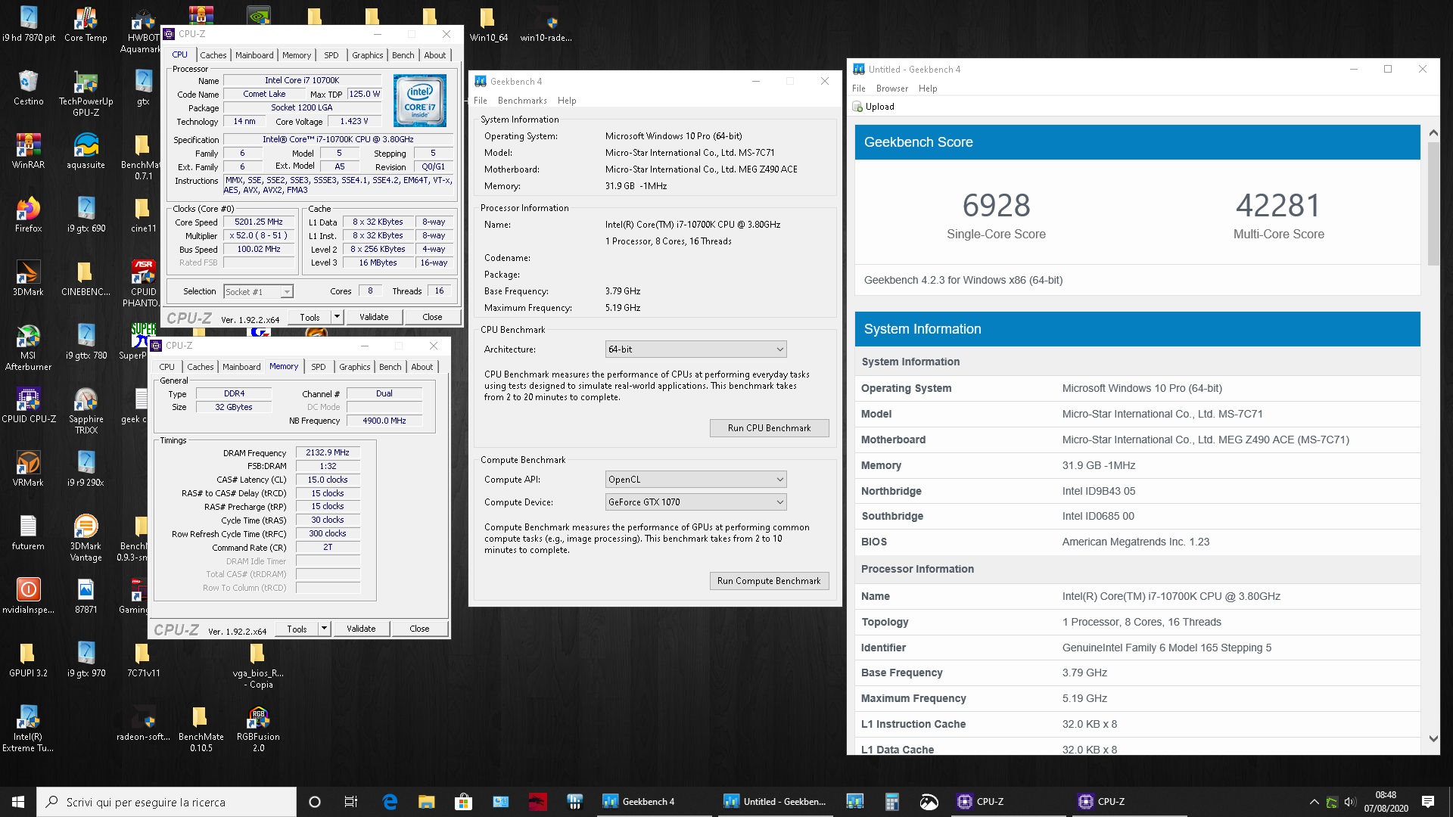1453x817 pixels.
Task: Click Run CPU Benchmark button
Action: (769, 428)
